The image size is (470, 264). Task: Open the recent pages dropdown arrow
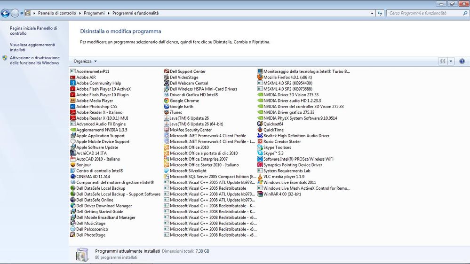pos(22,13)
